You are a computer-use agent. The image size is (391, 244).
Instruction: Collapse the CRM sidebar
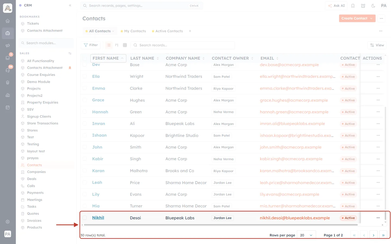(x=70, y=5)
